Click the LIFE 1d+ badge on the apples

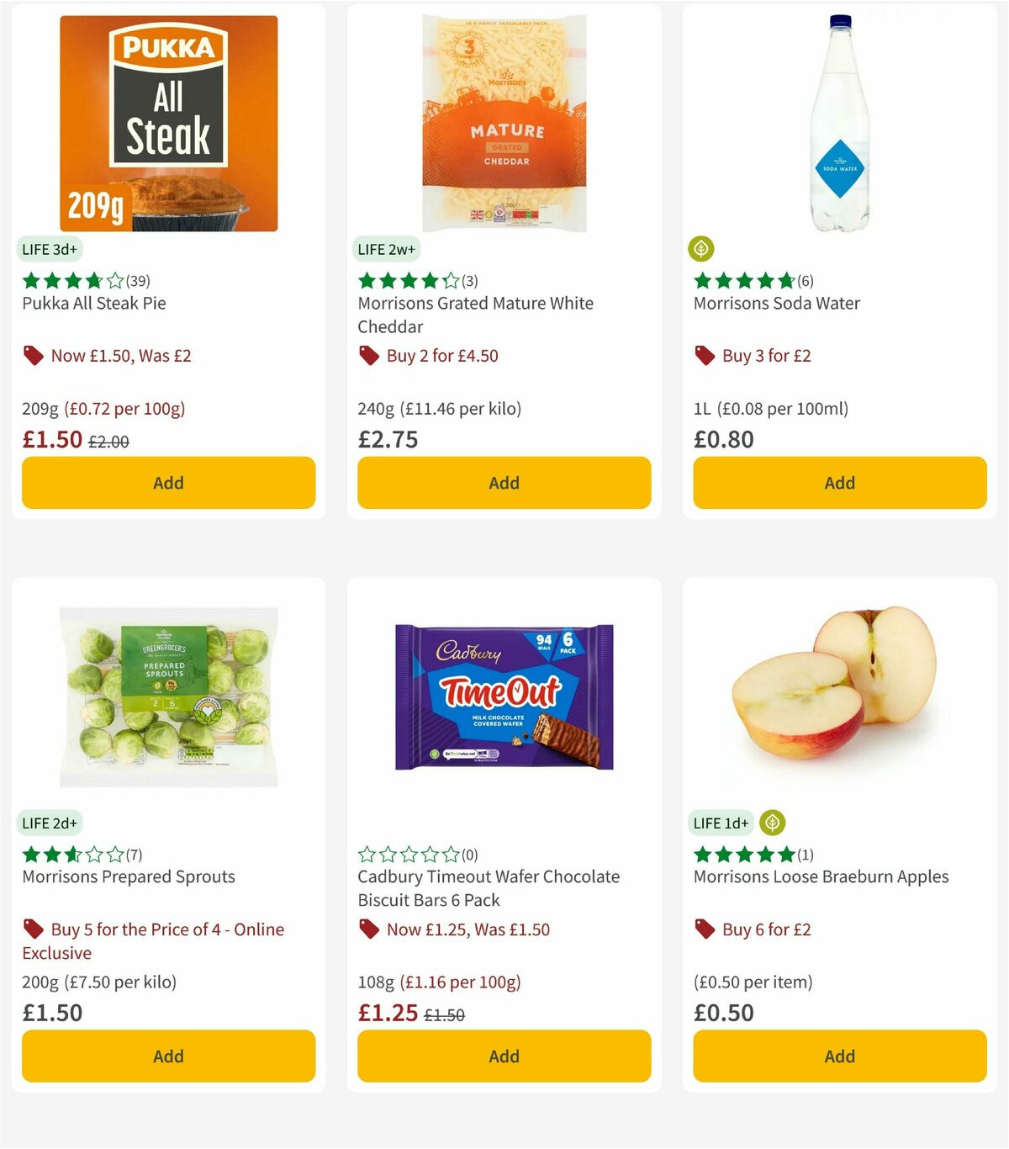(x=721, y=823)
